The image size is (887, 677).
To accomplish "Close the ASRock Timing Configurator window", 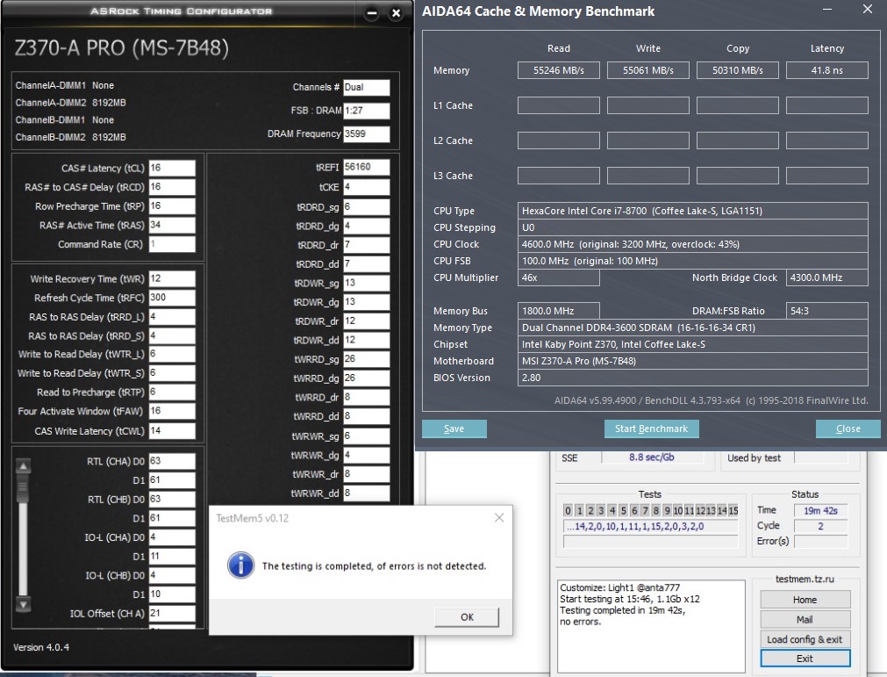I will pos(397,13).
